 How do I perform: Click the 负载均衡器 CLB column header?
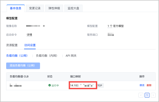click(19, 76)
